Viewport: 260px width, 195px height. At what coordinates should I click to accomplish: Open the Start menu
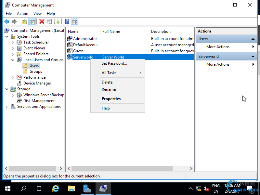pos(7,188)
